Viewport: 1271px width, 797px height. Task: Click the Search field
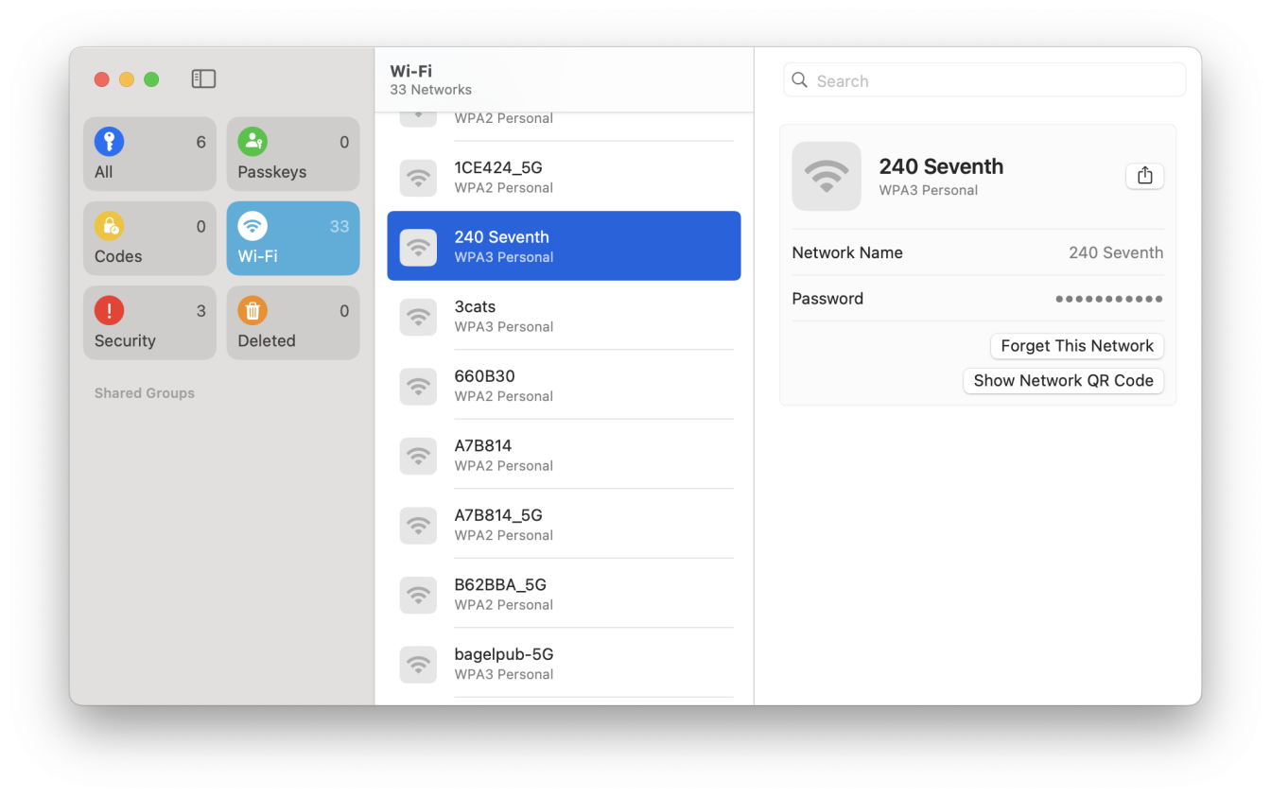(984, 80)
